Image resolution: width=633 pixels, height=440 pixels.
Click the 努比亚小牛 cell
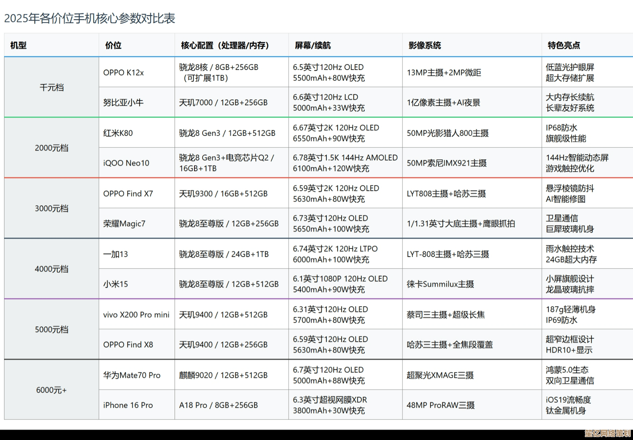pyautogui.click(x=137, y=102)
